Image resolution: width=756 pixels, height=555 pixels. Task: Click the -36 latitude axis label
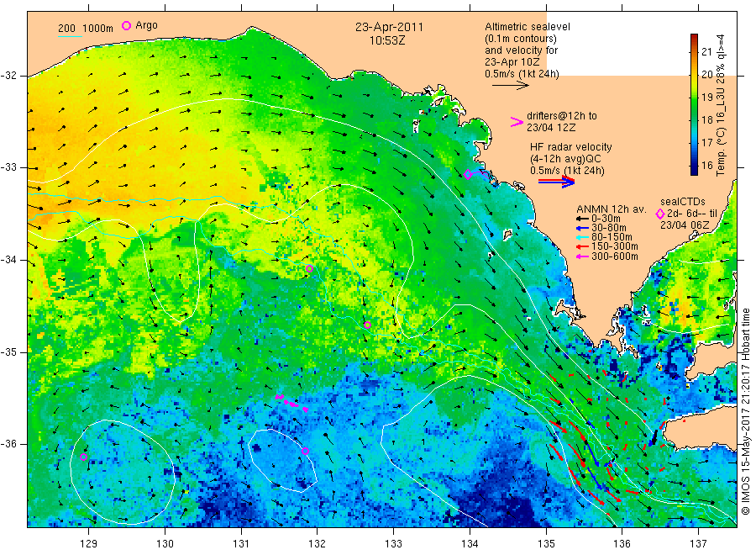(8, 443)
